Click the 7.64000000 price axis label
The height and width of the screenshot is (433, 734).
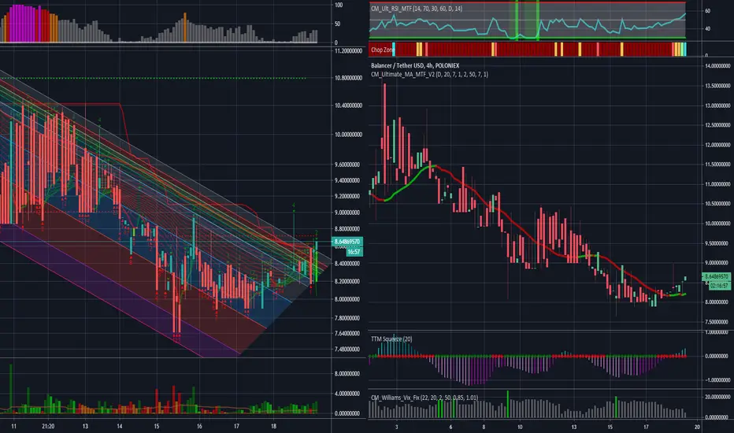click(x=347, y=333)
